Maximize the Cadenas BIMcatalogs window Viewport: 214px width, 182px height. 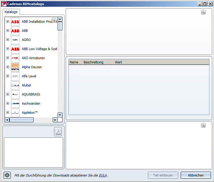click(205, 4)
